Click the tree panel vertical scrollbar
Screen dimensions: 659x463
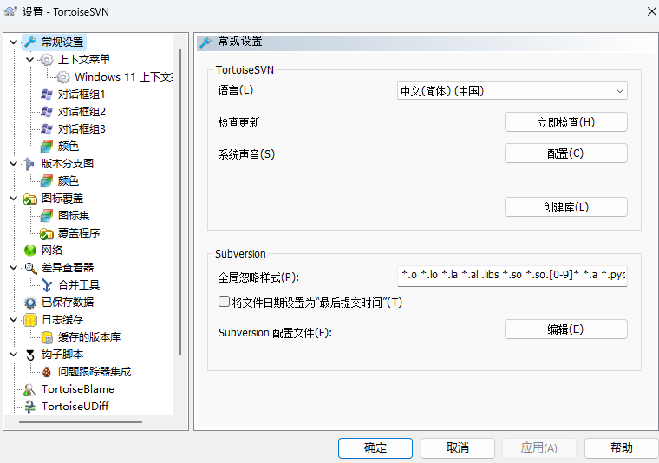coord(180,217)
